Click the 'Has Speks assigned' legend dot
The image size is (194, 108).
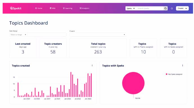tap(166, 74)
